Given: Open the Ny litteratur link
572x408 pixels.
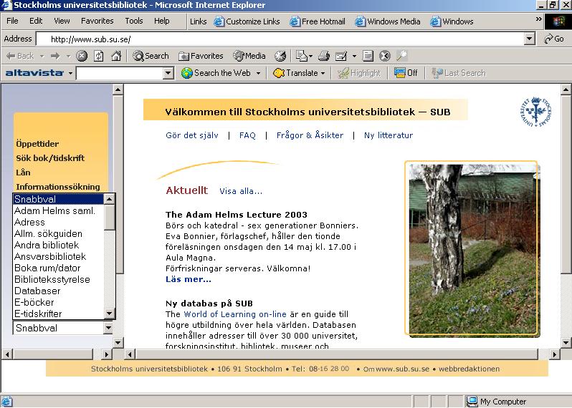Looking at the screenshot, I should tap(389, 135).
